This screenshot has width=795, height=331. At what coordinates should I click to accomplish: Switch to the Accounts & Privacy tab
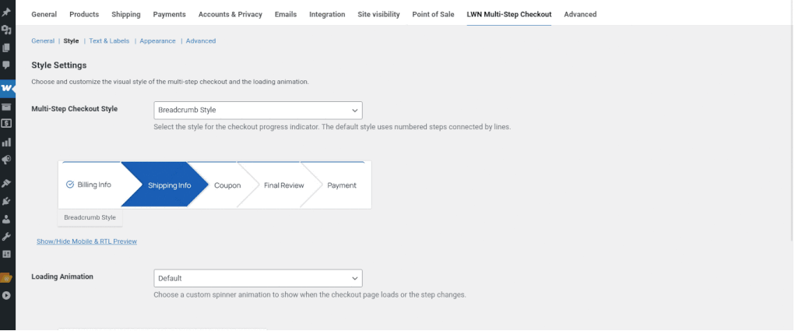point(230,14)
